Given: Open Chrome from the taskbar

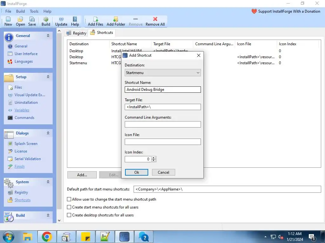Looking at the screenshot, I should tap(47, 237).
